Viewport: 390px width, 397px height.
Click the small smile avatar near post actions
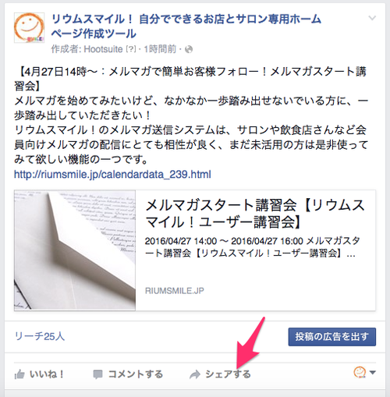360,372
